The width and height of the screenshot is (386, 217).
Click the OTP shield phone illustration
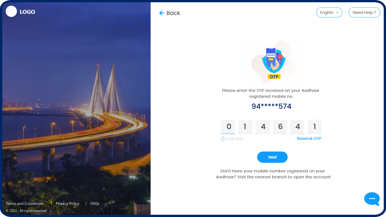tap(274, 62)
